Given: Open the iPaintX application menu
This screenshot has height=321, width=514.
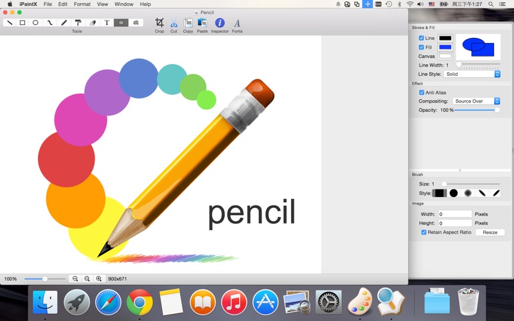Looking at the screenshot, I should (28, 4).
